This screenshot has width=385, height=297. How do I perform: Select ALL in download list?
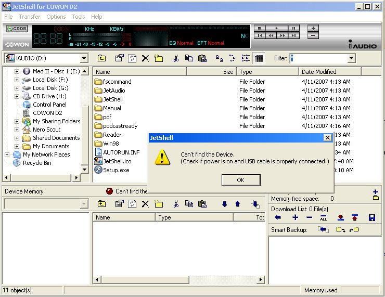click(324, 218)
